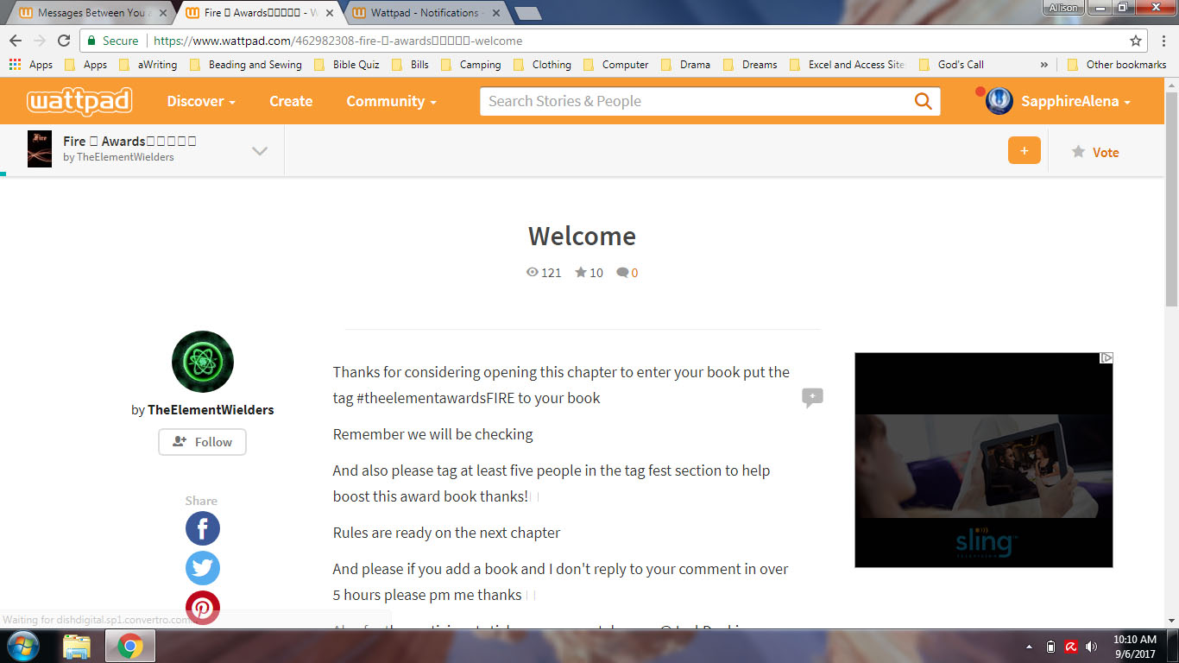Image resolution: width=1179 pixels, height=663 pixels.
Task: Show more bookmarks chevron
Action: pos(1044,65)
